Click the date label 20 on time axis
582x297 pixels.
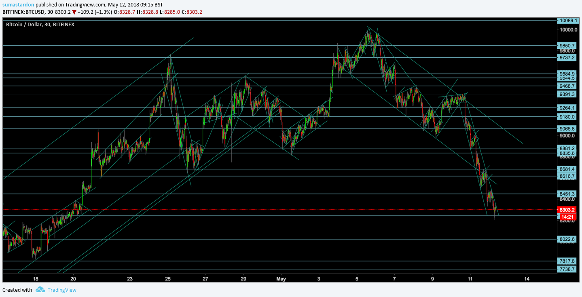click(73, 279)
